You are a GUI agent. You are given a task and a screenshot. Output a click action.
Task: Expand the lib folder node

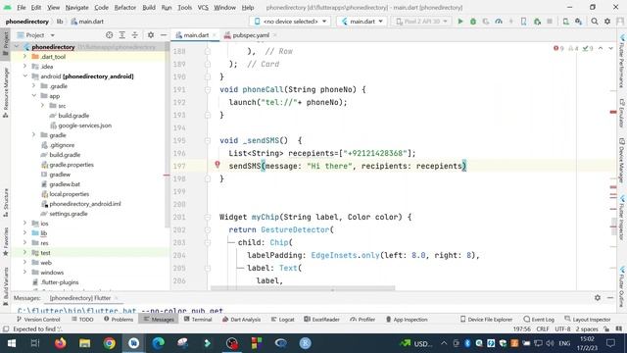point(25,233)
